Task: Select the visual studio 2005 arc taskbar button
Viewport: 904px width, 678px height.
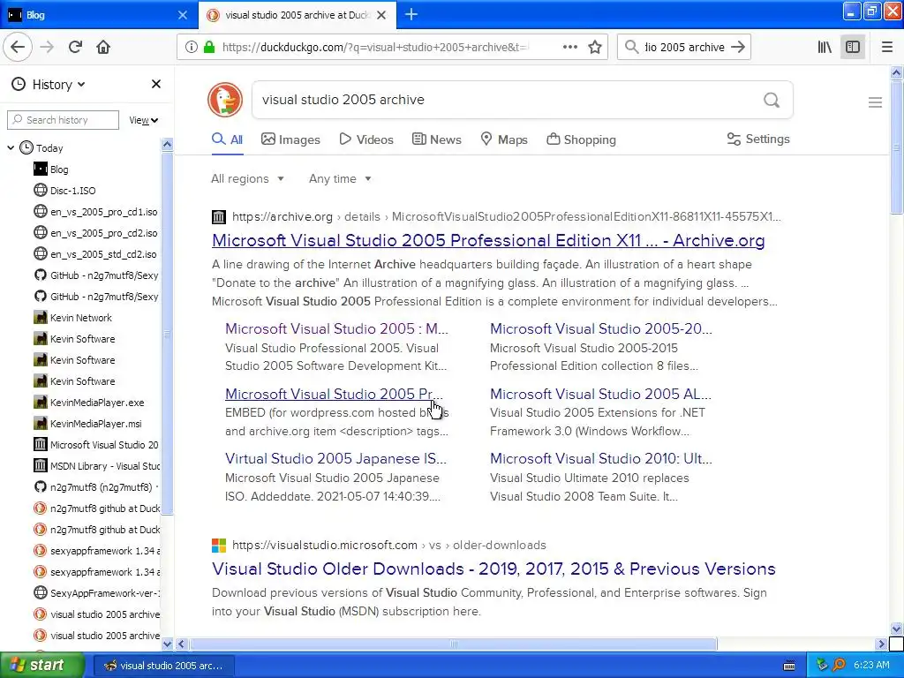Action: tap(163, 666)
